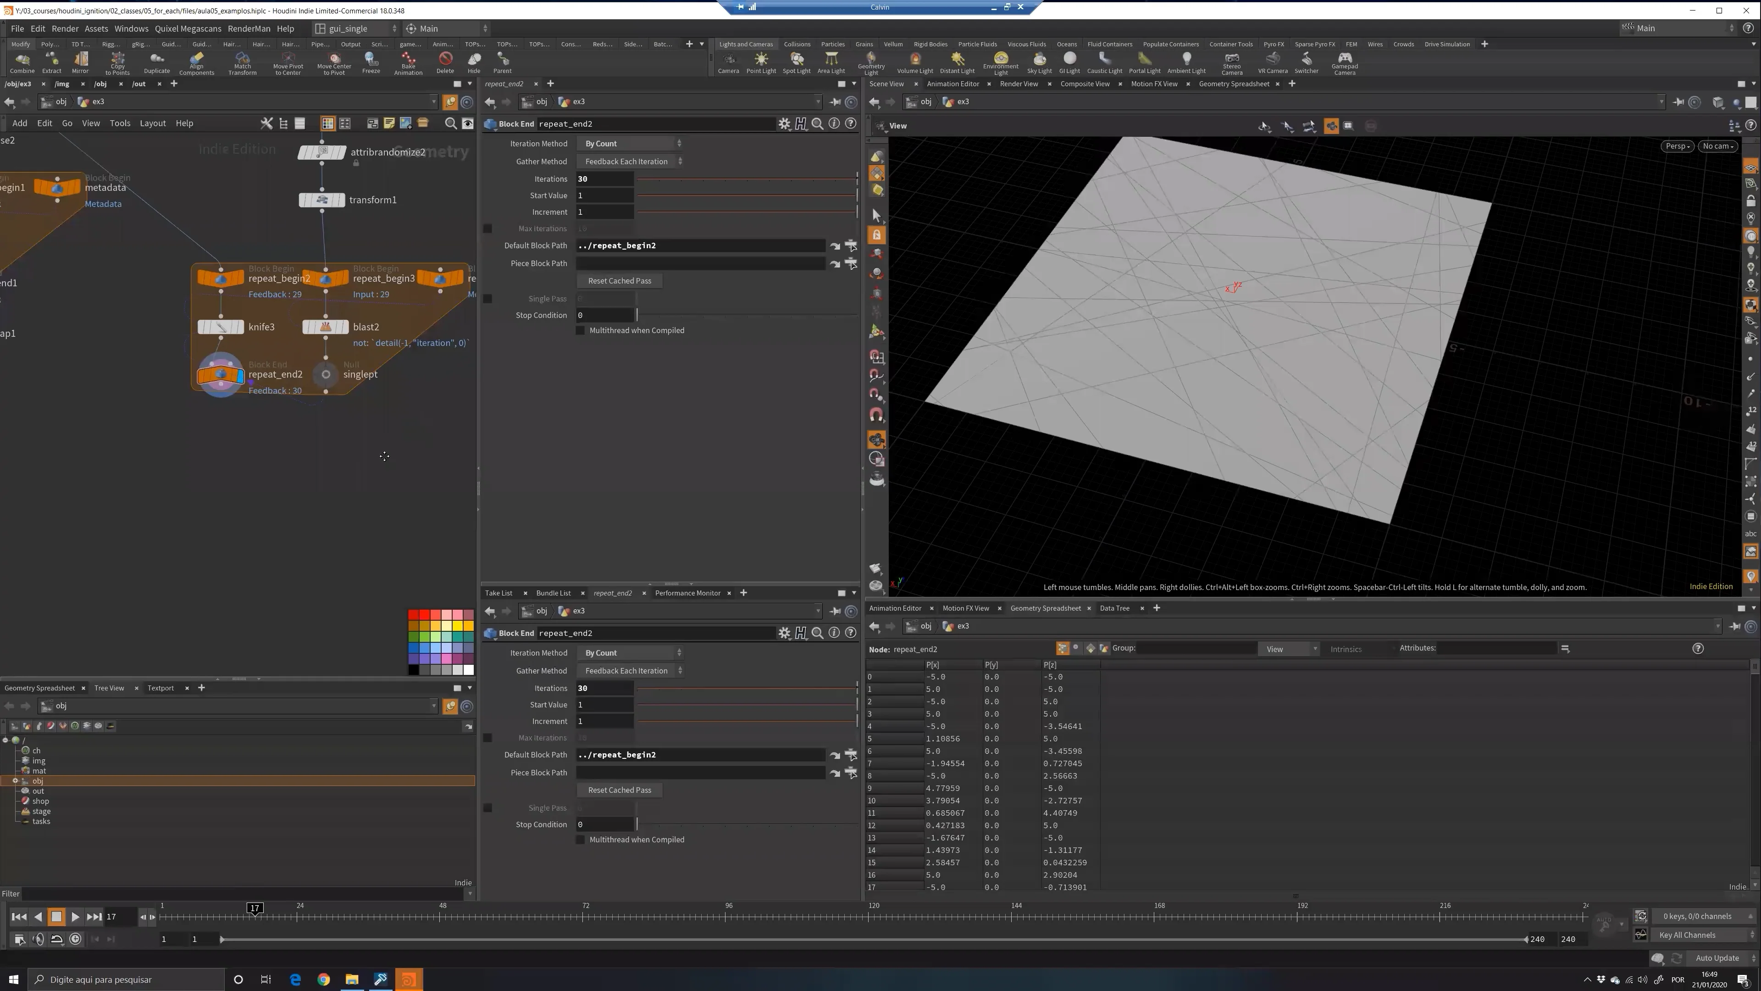1761x991 pixels.
Task: Enable Single Pass checkbox in upper pane
Action: (x=487, y=299)
